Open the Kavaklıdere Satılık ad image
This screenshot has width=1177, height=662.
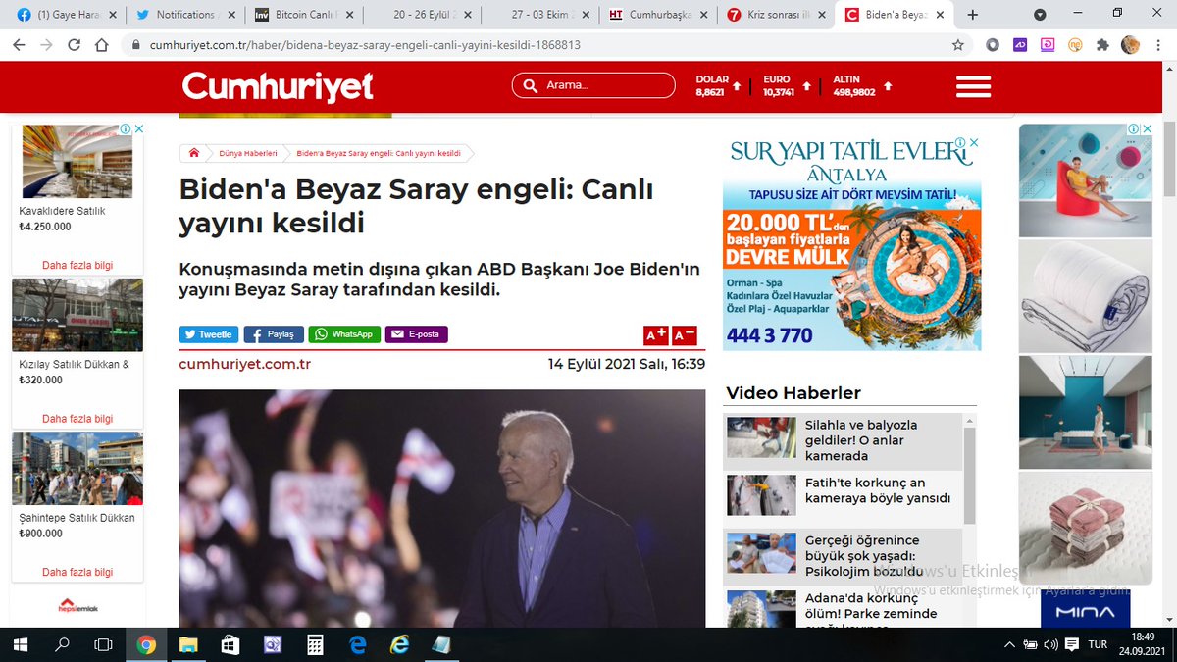(x=77, y=161)
